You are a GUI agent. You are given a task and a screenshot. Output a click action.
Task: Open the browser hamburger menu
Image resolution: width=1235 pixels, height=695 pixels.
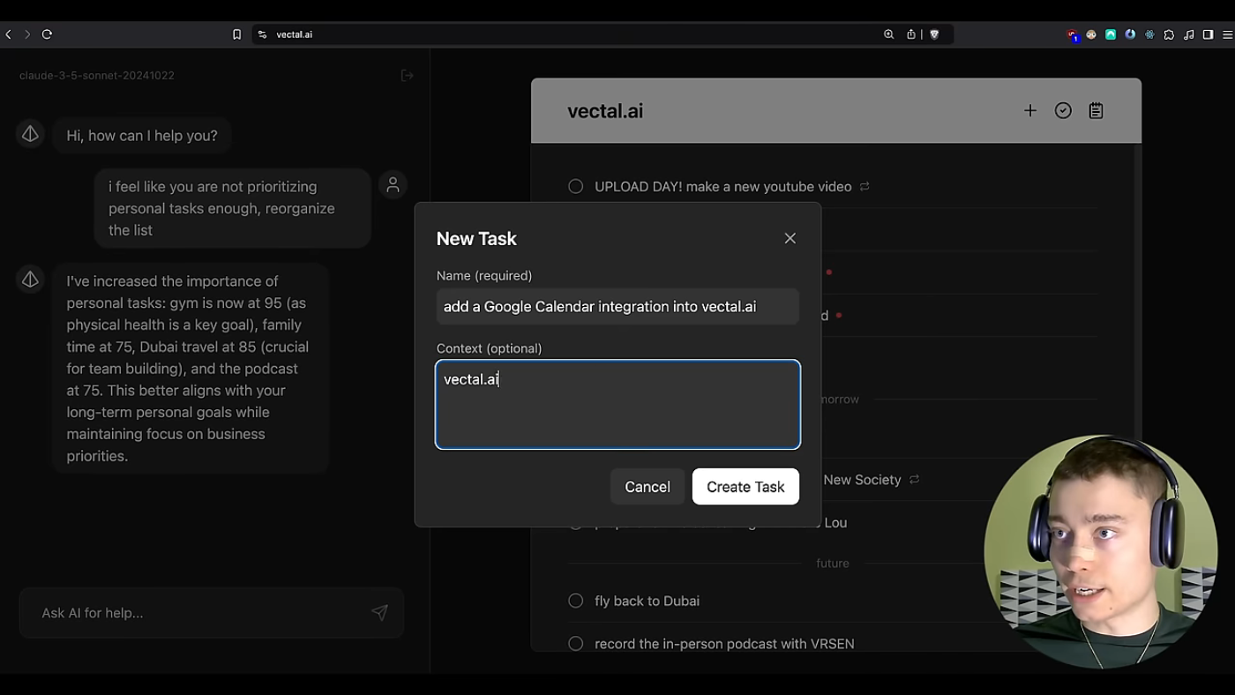point(1227,34)
